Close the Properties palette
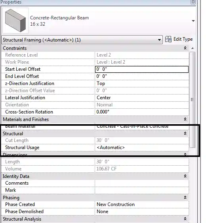 point(193,2)
